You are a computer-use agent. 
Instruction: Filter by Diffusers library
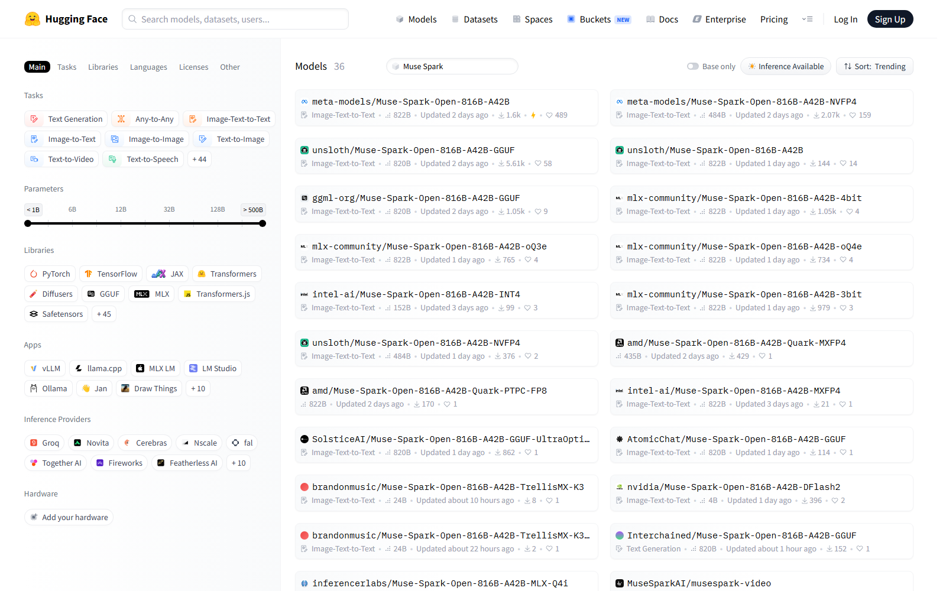click(x=51, y=294)
